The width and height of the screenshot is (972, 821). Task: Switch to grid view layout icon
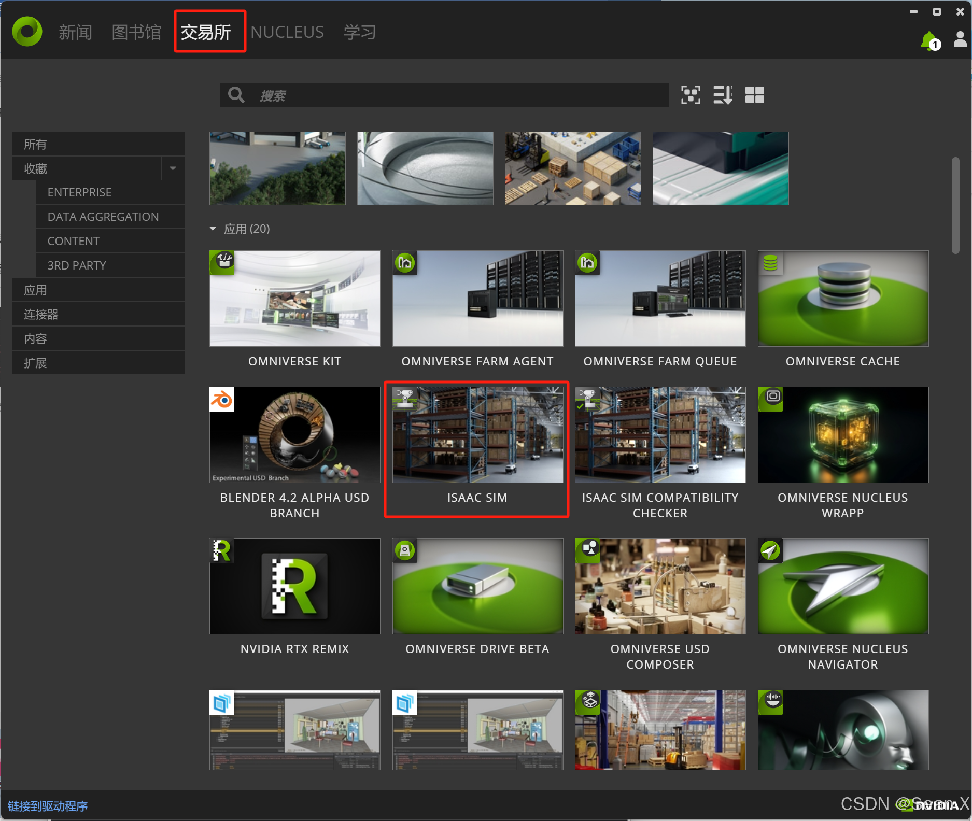tap(754, 95)
